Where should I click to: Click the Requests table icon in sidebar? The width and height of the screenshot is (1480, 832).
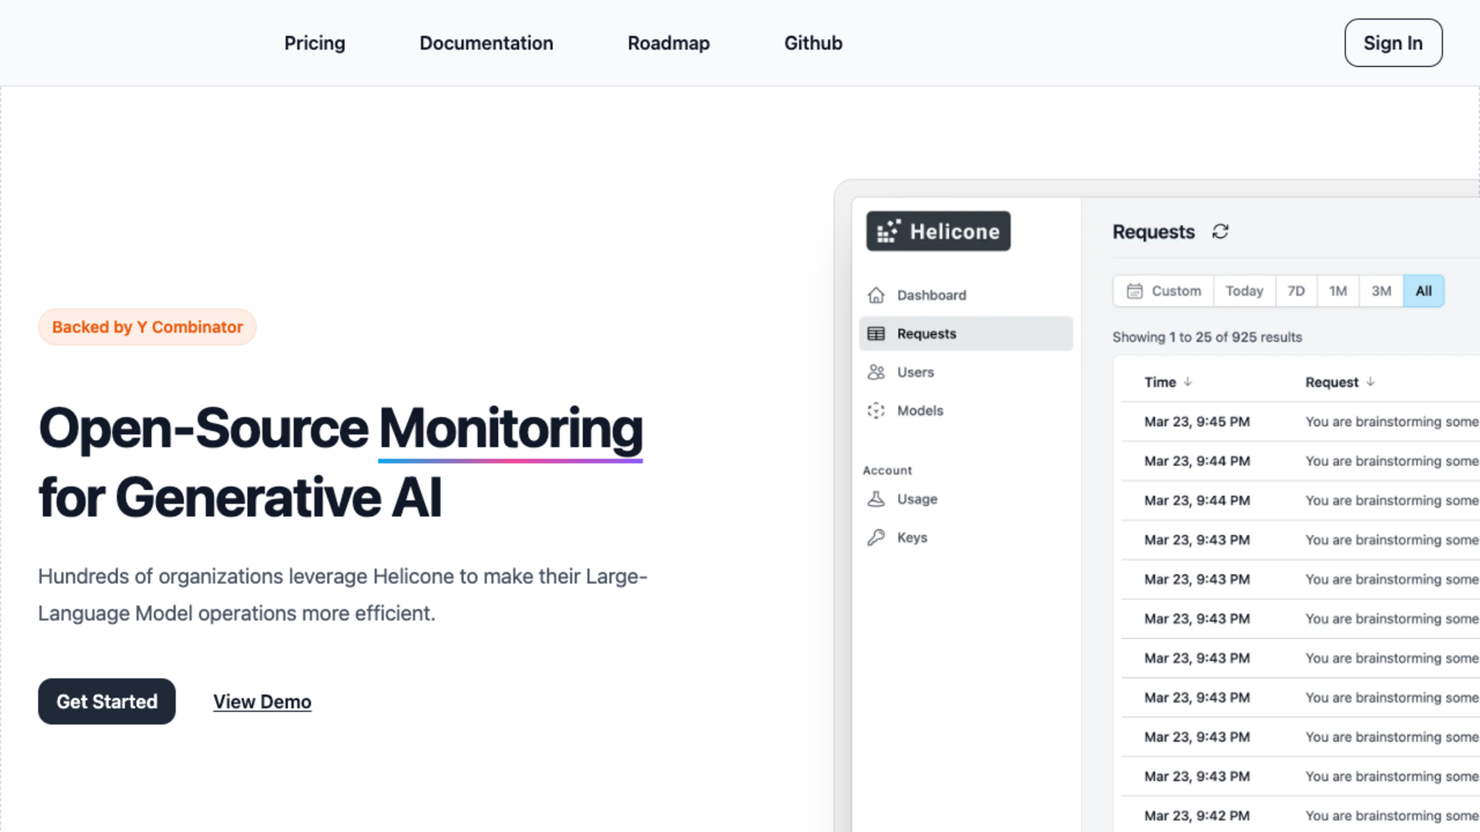point(876,334)
